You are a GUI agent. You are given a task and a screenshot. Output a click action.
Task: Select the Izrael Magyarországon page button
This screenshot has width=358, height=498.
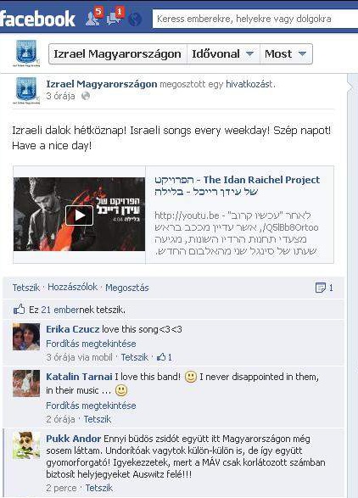[118, 54]
